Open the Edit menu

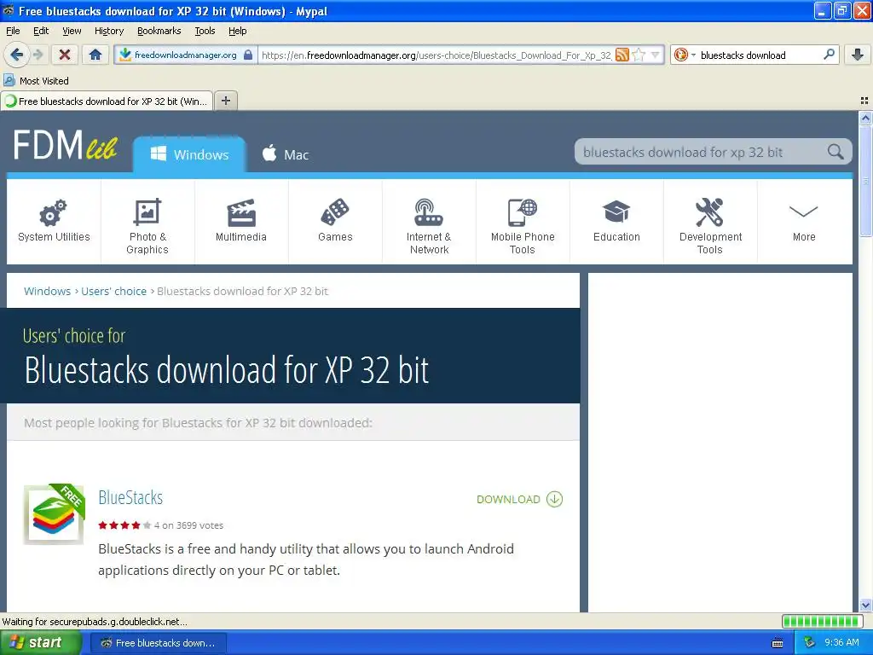point(41,31)
